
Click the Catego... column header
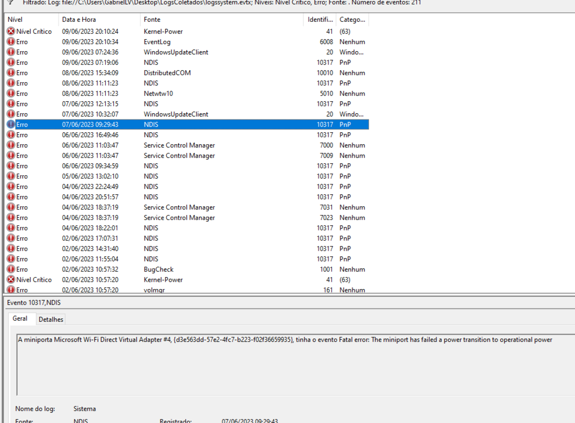[351, 20]
